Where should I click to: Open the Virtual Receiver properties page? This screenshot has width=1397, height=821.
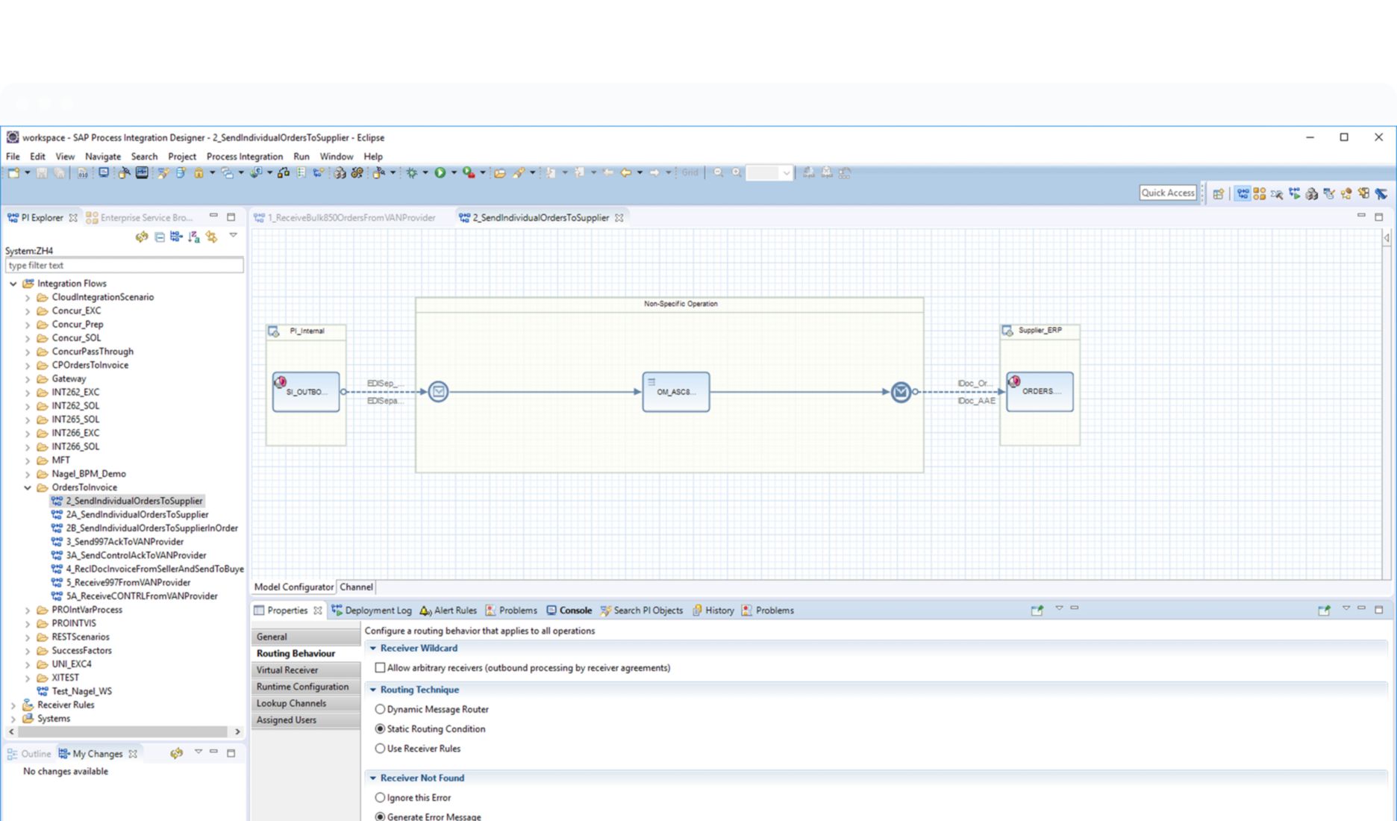click(x=287, y=670)
